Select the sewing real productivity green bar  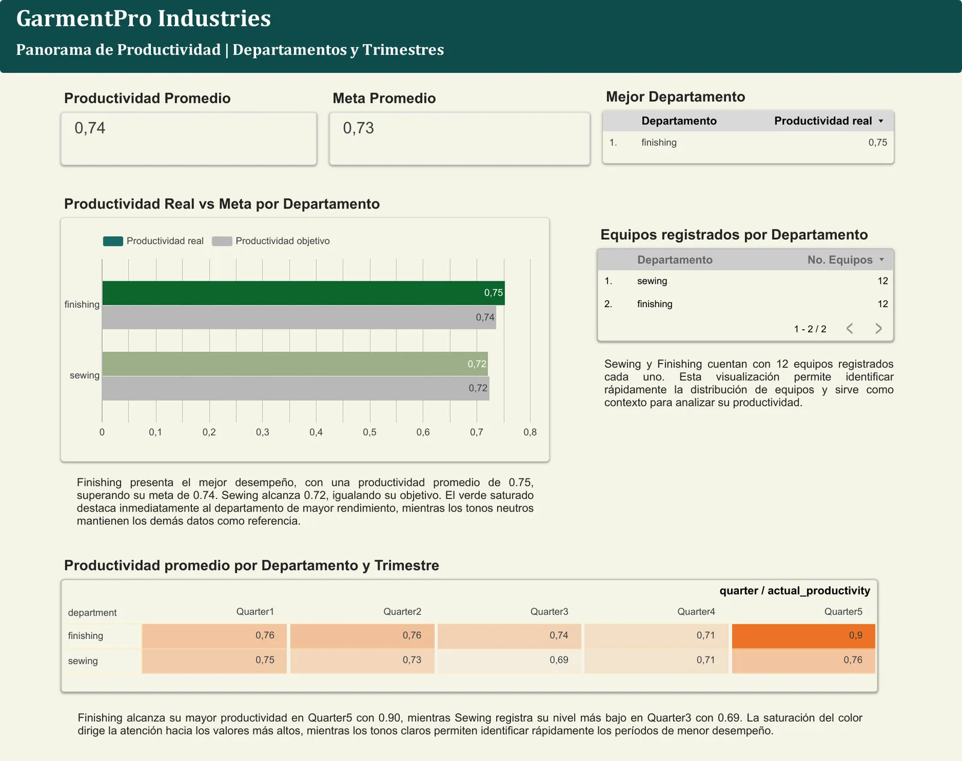tap(295, 364)
